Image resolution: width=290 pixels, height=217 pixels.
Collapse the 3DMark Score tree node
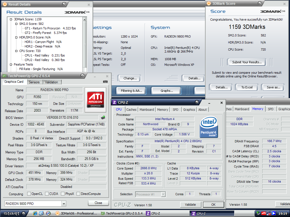pyautogui.click(x=11, y=19)
